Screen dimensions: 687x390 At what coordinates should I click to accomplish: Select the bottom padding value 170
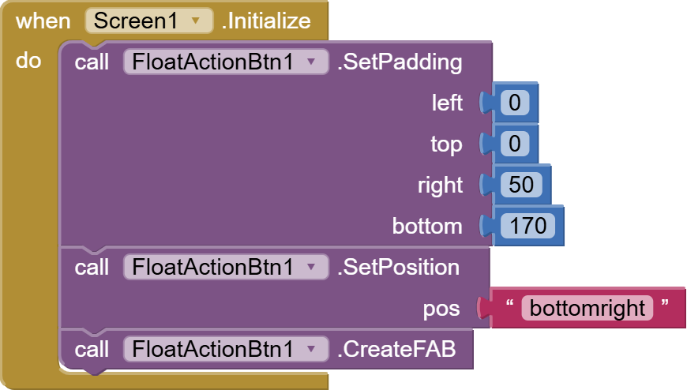[528, 227]
